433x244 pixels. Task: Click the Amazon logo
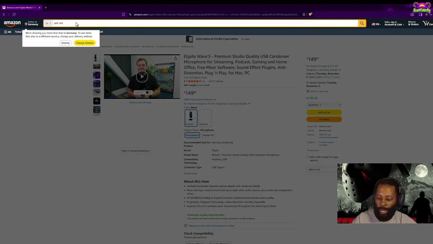(12, 23)
